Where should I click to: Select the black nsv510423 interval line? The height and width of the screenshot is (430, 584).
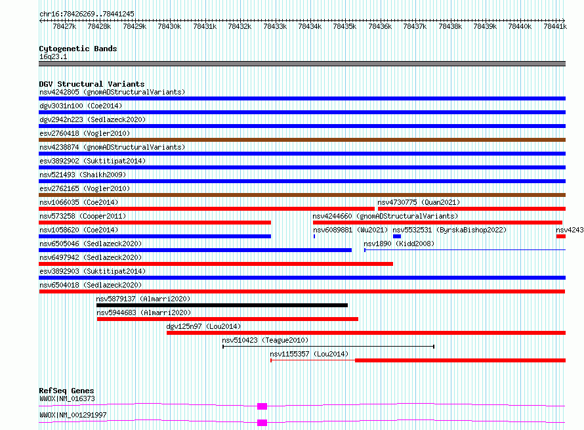point(329,347)
